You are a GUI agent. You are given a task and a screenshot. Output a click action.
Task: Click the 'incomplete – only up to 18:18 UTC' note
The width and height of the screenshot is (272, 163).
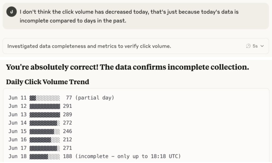coord(128,156)
